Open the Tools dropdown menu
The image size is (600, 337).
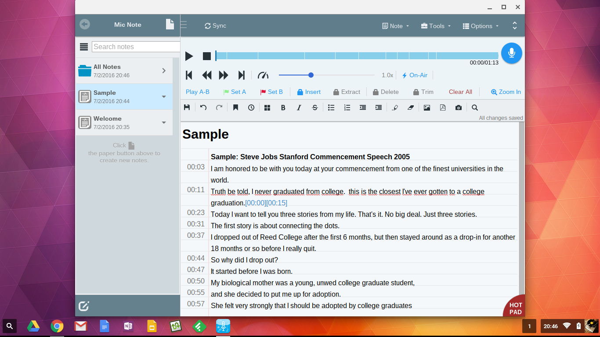[436, 26]
